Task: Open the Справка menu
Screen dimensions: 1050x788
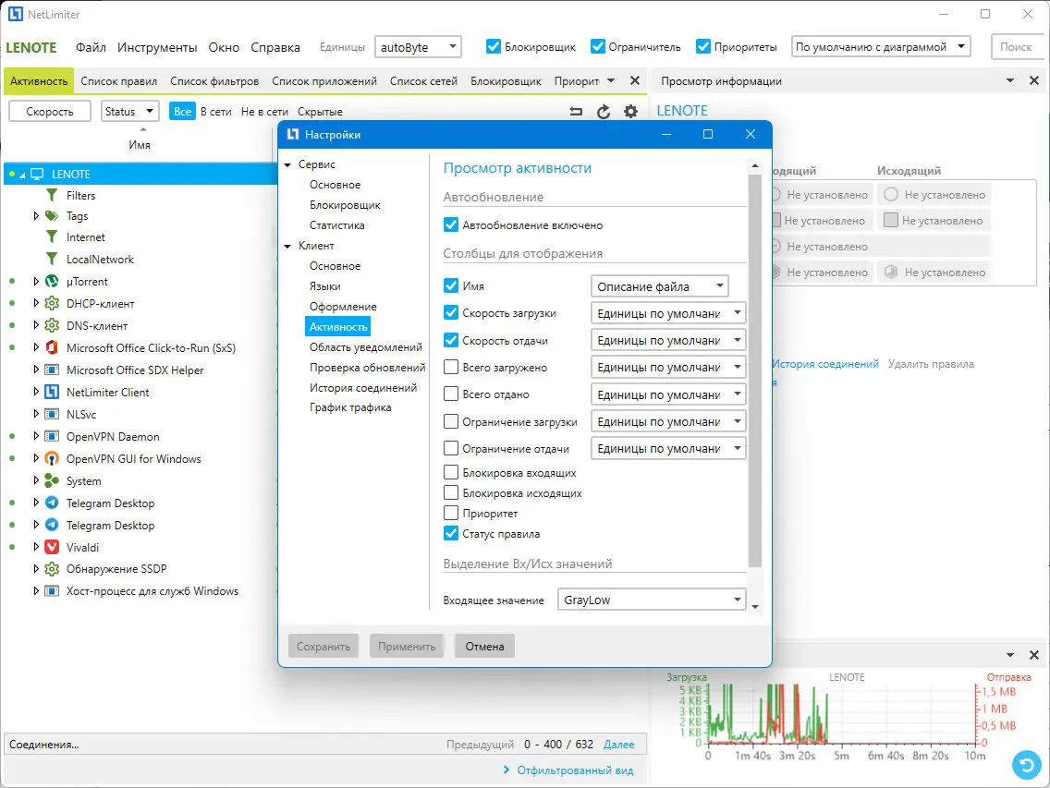Action: pos(275,47)
